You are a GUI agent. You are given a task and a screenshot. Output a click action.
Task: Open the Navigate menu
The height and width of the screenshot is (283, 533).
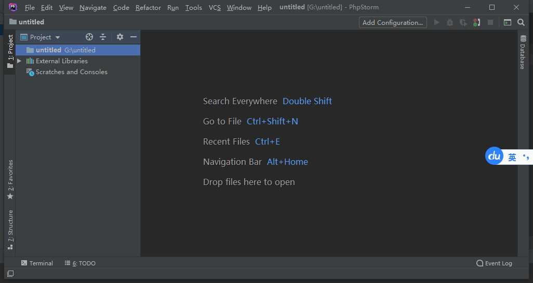point(93,7)
